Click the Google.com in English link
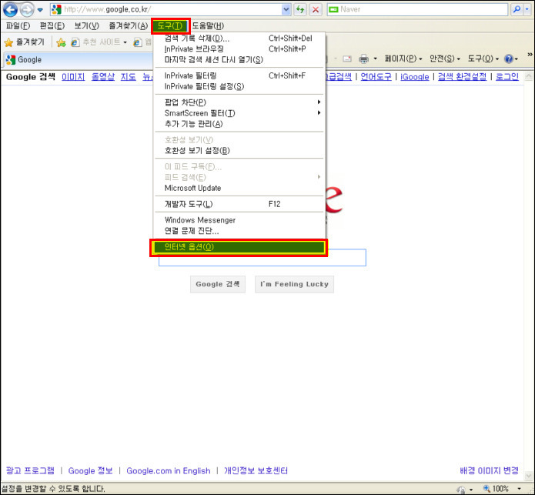 [169, 470]
